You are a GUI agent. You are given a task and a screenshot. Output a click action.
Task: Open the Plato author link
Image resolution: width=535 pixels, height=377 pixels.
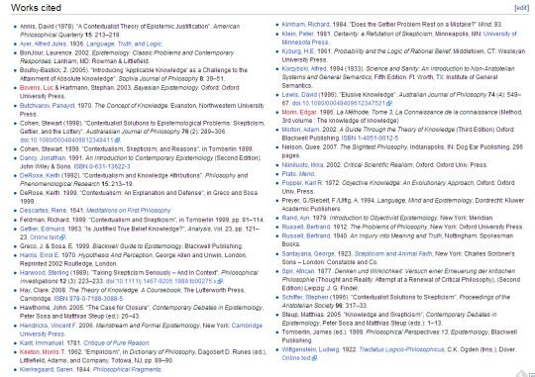pos(289,174)
